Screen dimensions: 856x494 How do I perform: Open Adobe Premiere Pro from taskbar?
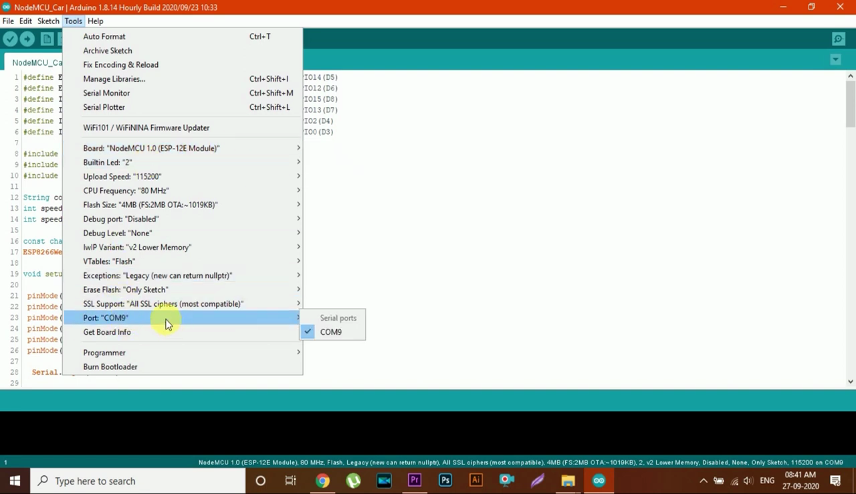(415, 481)
